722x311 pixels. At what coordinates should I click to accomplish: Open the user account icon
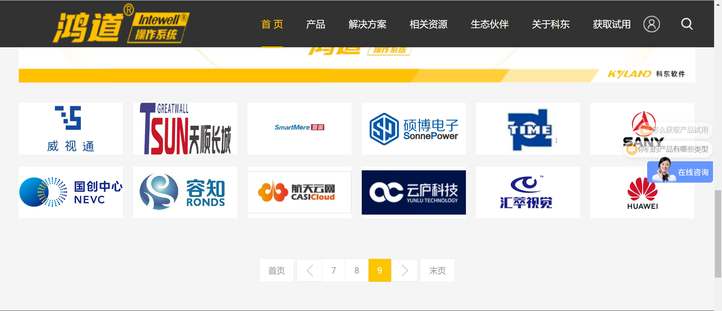point(651,24)
